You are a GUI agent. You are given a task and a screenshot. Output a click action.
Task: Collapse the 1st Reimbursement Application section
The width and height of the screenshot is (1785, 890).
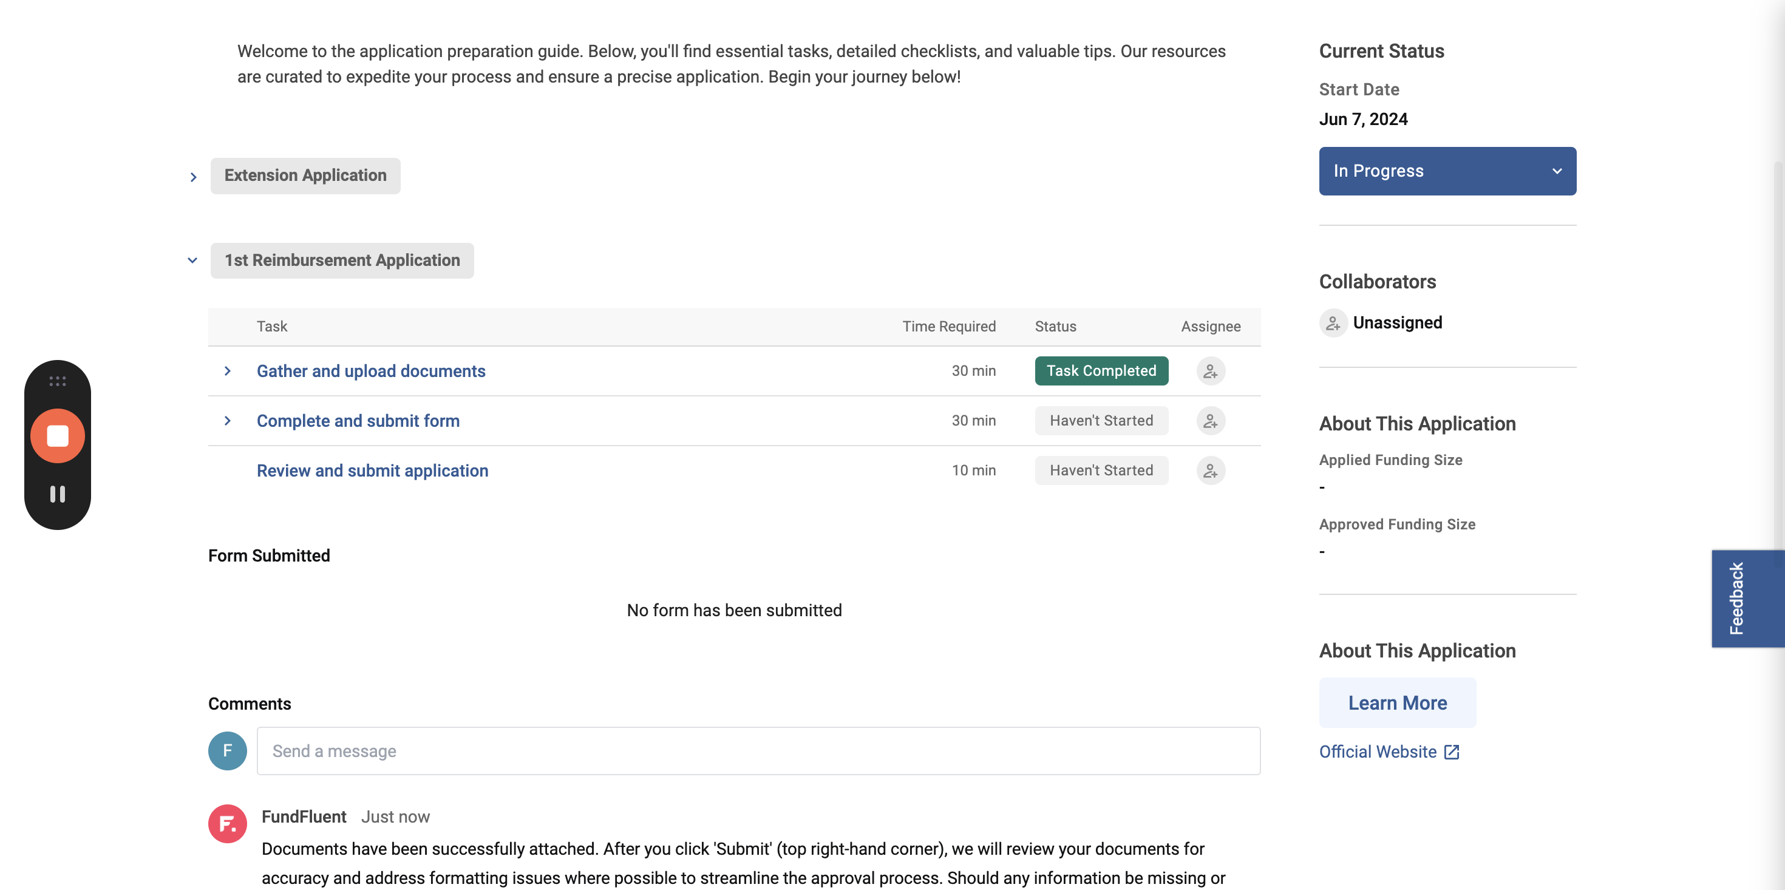tap(192, 260)
